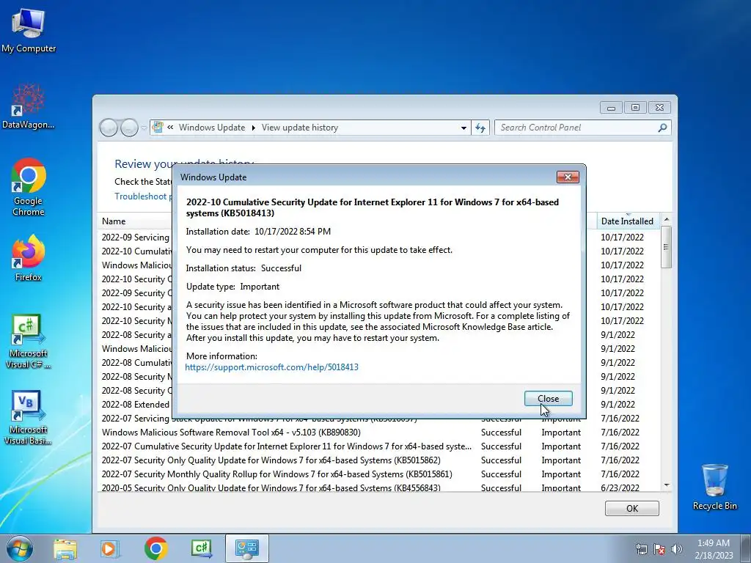This screenshot has width=751, height=563.
Task: Open Windows Media Player from the taskbar
Action: [x=110, y=548]
